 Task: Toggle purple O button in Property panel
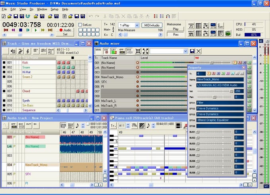click(x=228, y=73)
